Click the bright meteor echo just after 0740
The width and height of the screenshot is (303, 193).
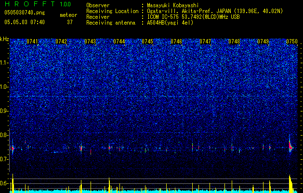(x=13, y=149)
